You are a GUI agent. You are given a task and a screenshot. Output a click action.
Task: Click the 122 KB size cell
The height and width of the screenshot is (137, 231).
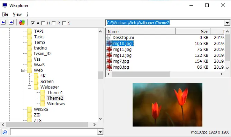(201, 55)
